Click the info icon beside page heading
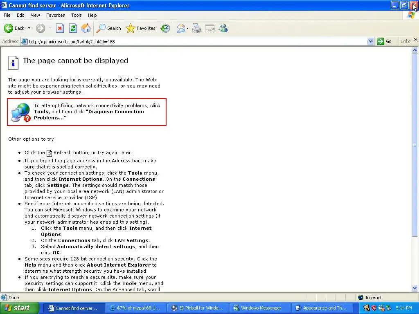This screenshot has width=419, height=314. [13, 63]
